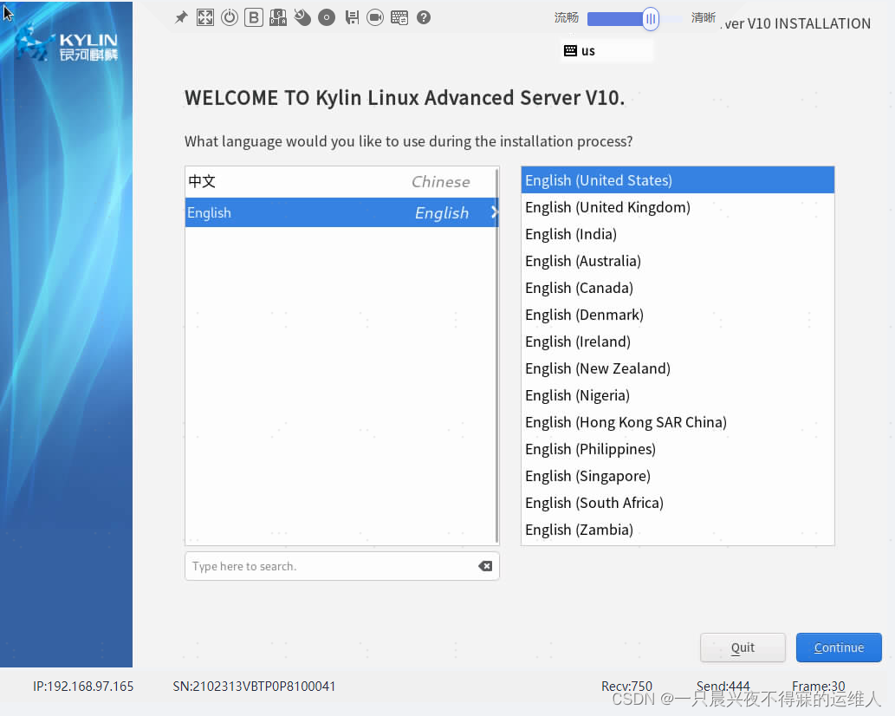Open the virtual CD disc icon
895x716 pixels.
tap(327, 17)
